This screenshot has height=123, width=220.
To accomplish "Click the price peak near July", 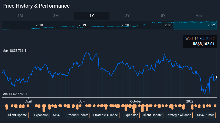I will point(86,53).
